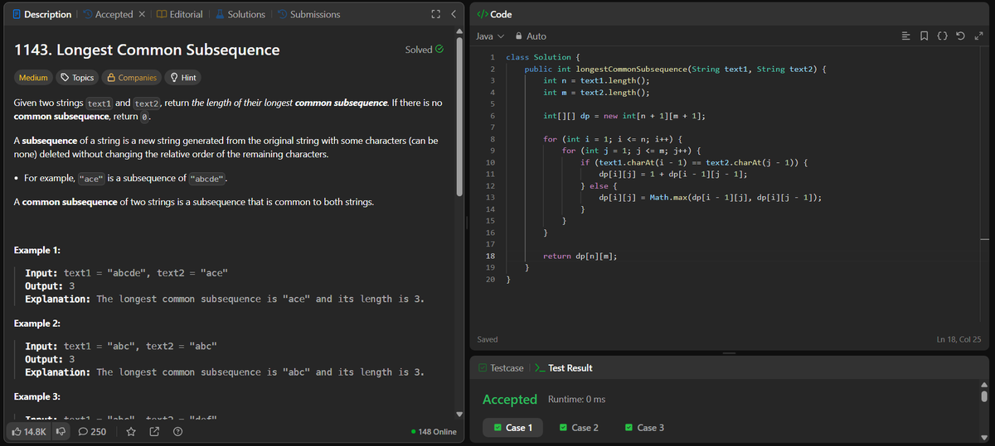
Task: Click the '1143. Longest Common Subsequence' title
Action: click(148, 50)
